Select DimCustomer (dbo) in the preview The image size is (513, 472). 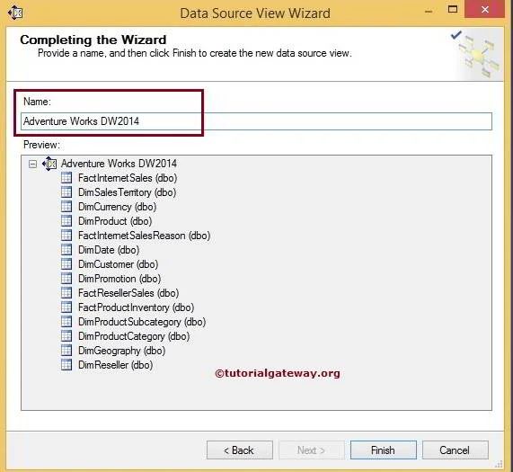[x=118, y=264]
